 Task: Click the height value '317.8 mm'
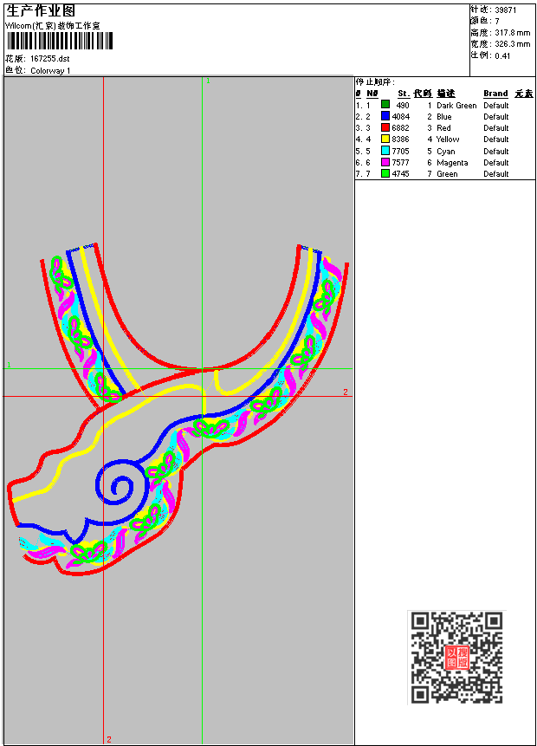tap(512, 33)
